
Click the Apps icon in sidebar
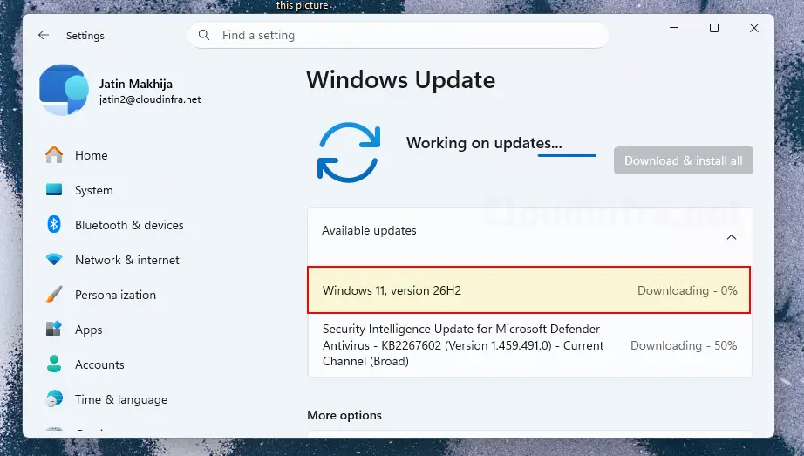click(x=54, y=329)
